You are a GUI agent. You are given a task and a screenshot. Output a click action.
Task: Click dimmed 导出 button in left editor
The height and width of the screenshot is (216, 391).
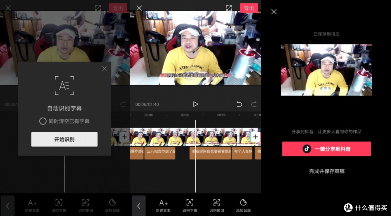pyautogui.click(x=118, y=8)
